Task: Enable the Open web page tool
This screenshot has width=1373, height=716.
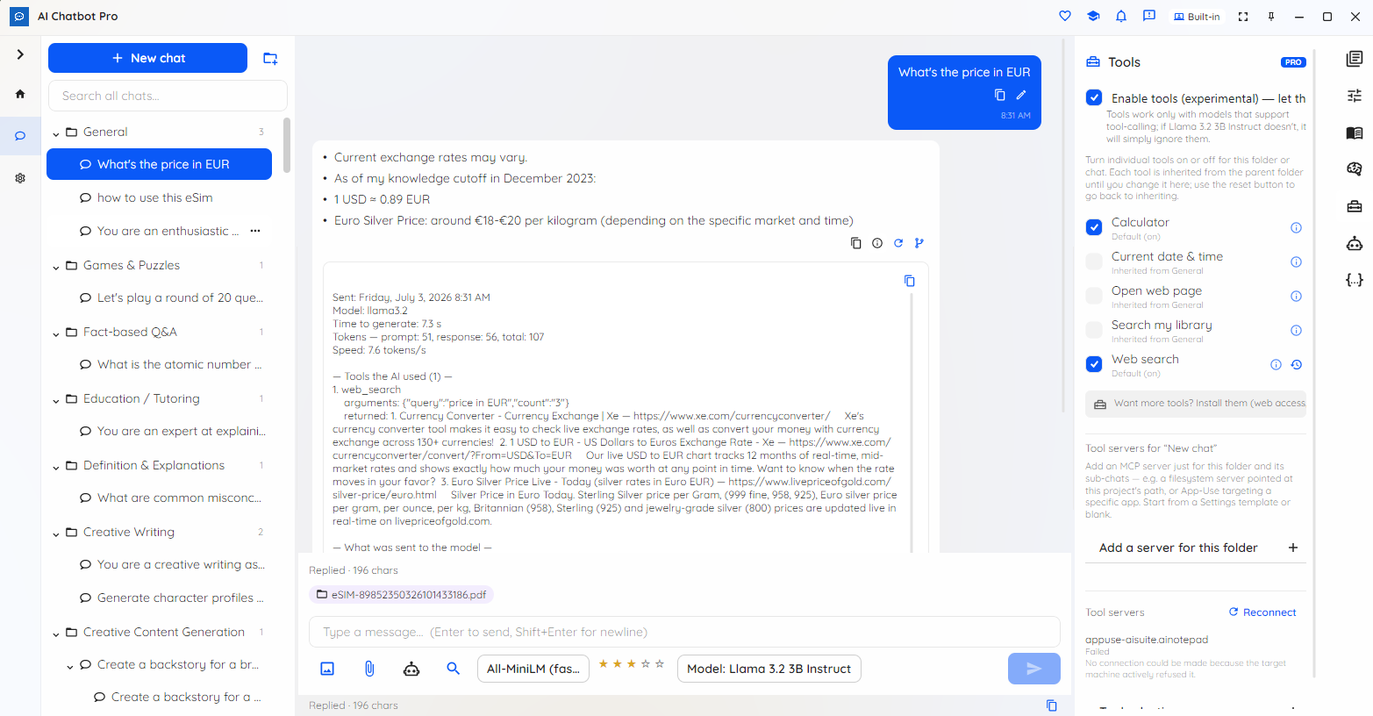Action: pos(1094,296)
